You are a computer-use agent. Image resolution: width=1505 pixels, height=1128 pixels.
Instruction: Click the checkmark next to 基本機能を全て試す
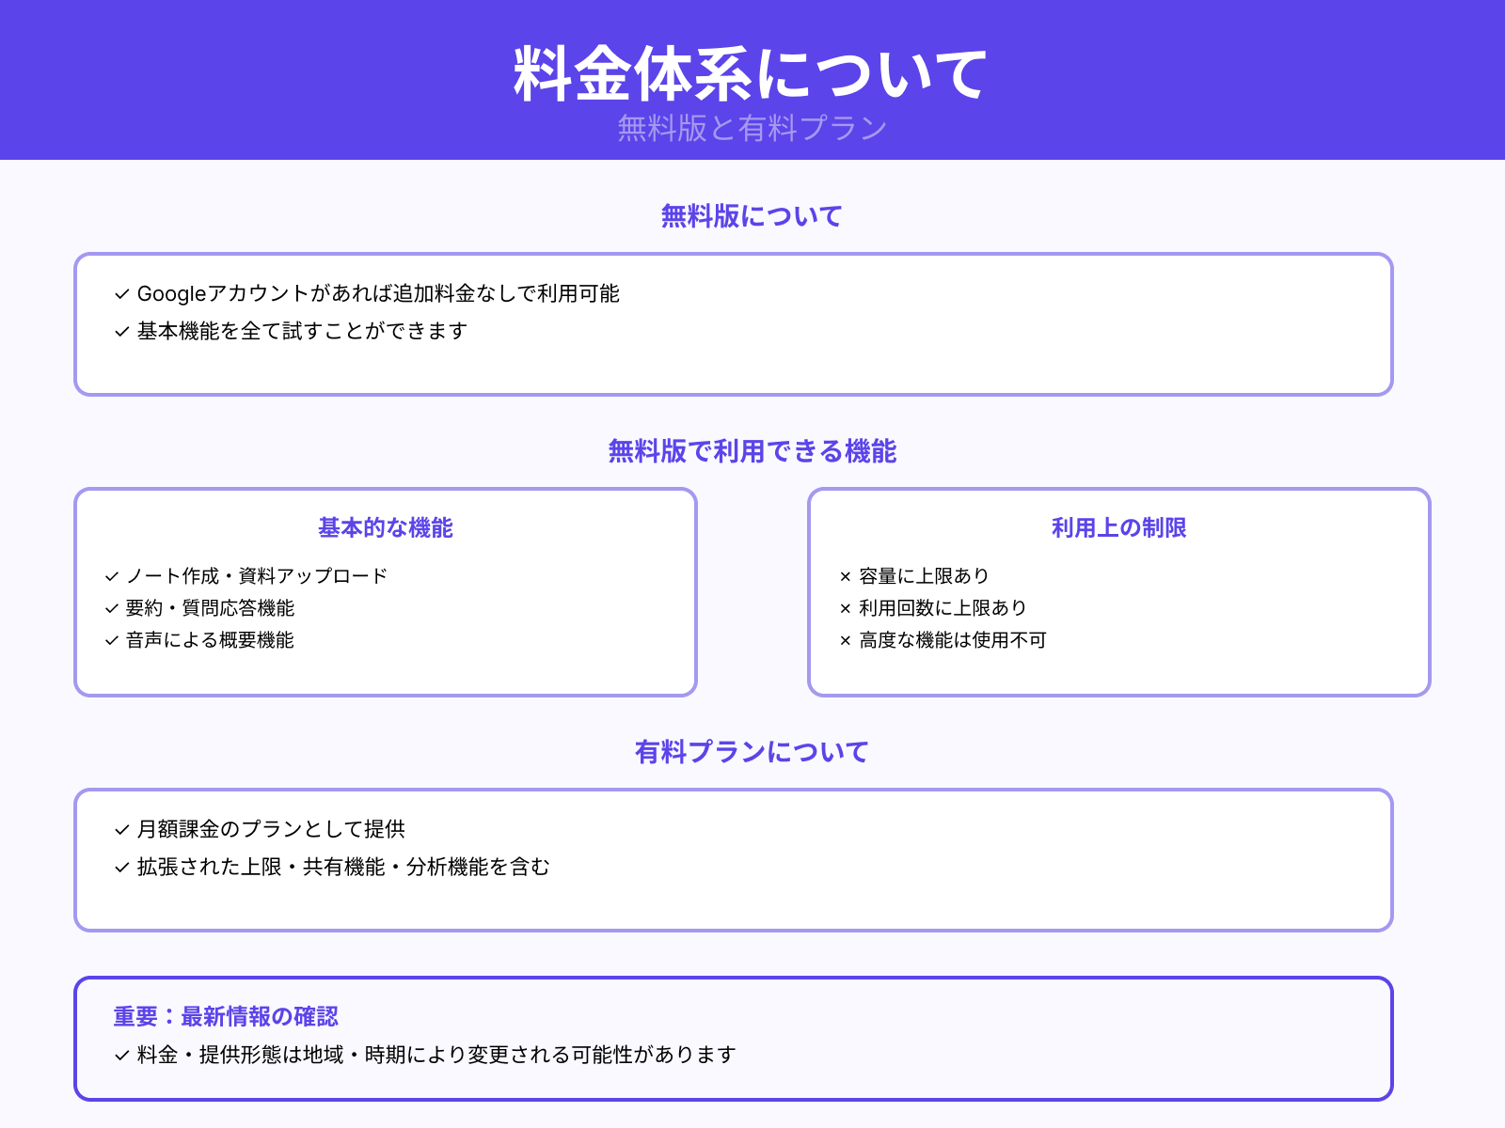point(120,331)
